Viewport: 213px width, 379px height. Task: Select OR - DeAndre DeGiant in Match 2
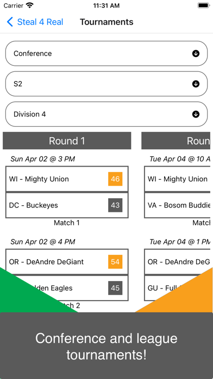pyautogui.click(x=67, y=262)
